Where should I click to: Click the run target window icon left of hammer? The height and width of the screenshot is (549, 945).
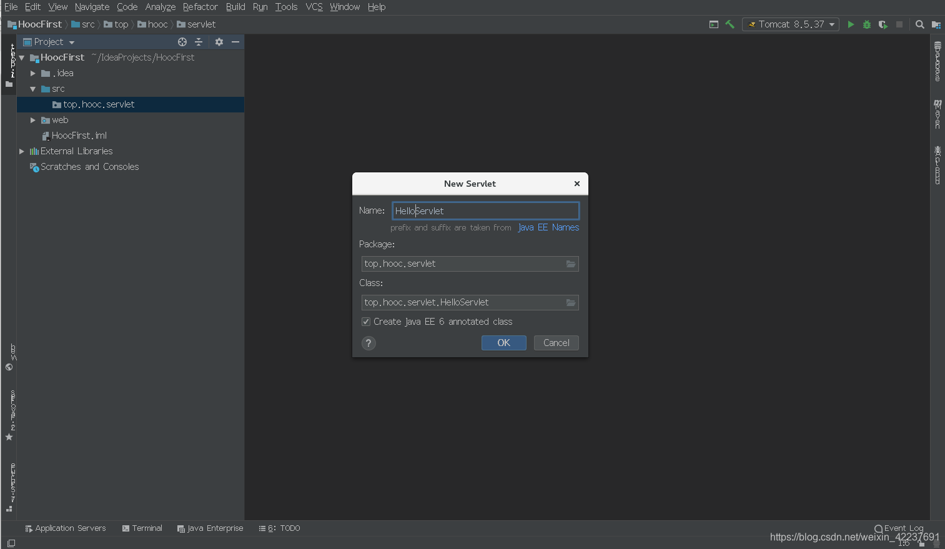pyautogui.click(x=714, y=24)
